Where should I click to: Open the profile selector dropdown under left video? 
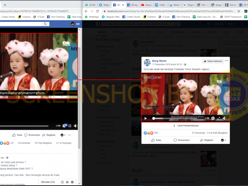[63, 135]
